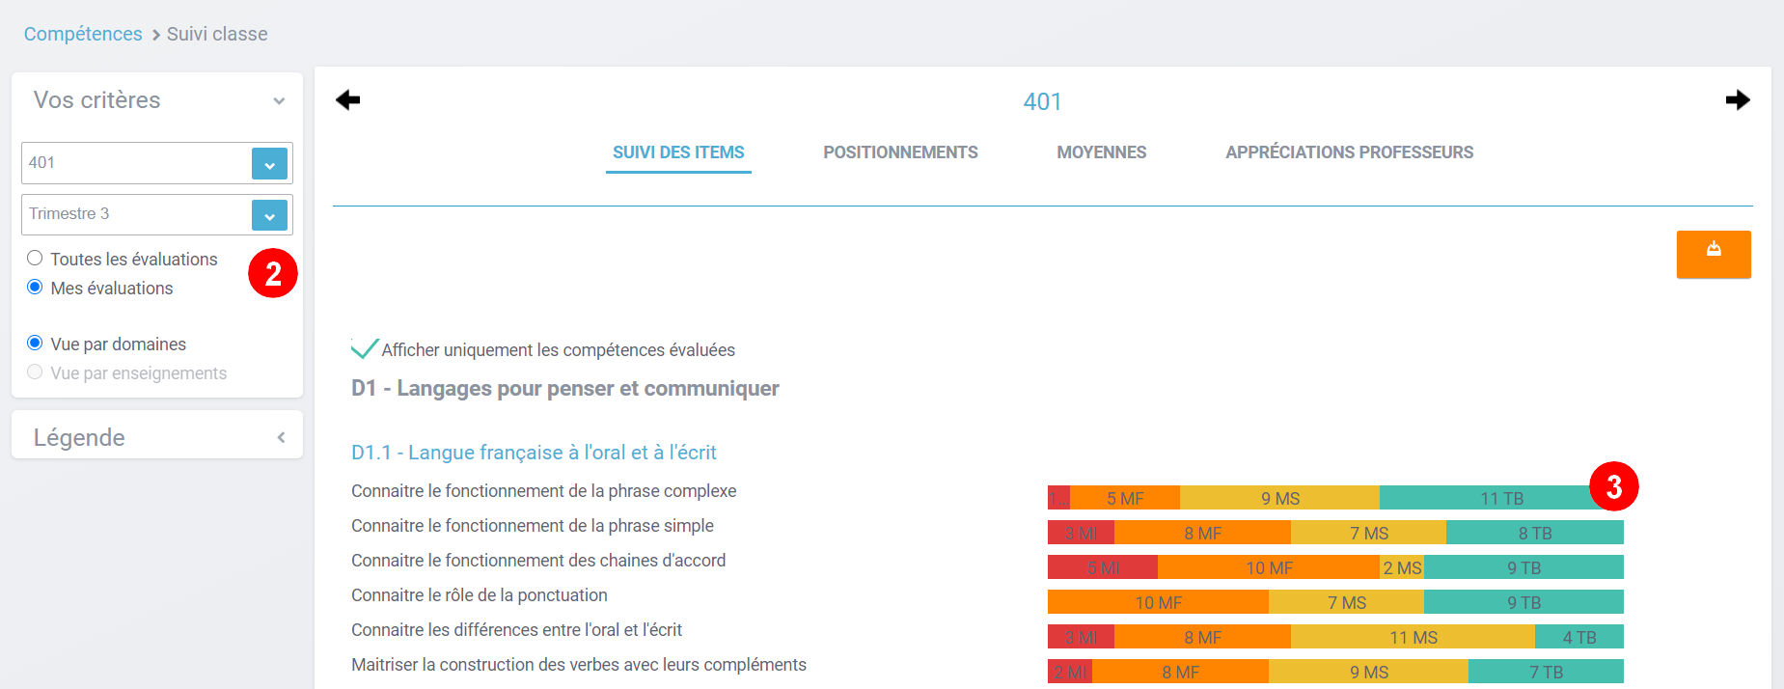Select the Suivi des items tab

(678, 152)
